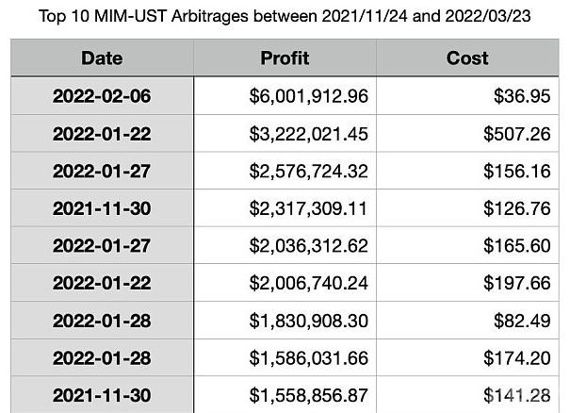Select the 2022-02-06 date cell
Viewport: 570px width, 413px height.
tap(102, 96)
